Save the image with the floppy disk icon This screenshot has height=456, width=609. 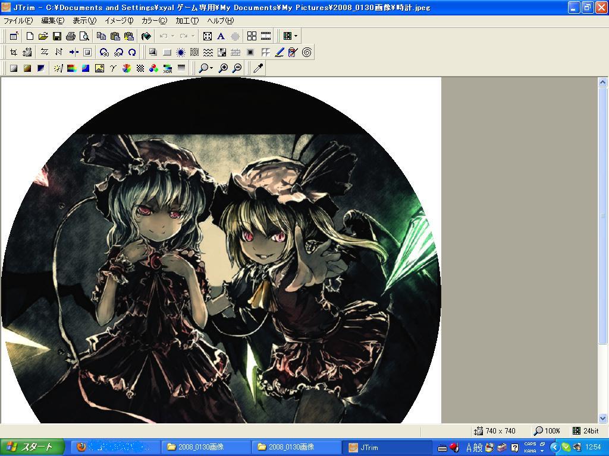click(56, 36)
